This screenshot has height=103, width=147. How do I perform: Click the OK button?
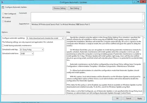pos(117,98)
